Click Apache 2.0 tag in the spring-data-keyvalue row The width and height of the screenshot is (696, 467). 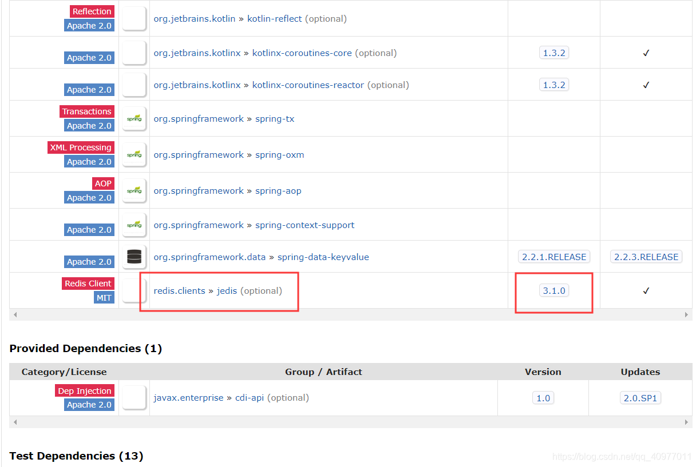(89, 262)
